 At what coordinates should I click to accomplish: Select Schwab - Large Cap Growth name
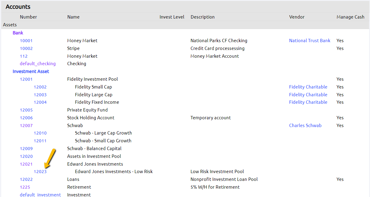coord(104,133)
